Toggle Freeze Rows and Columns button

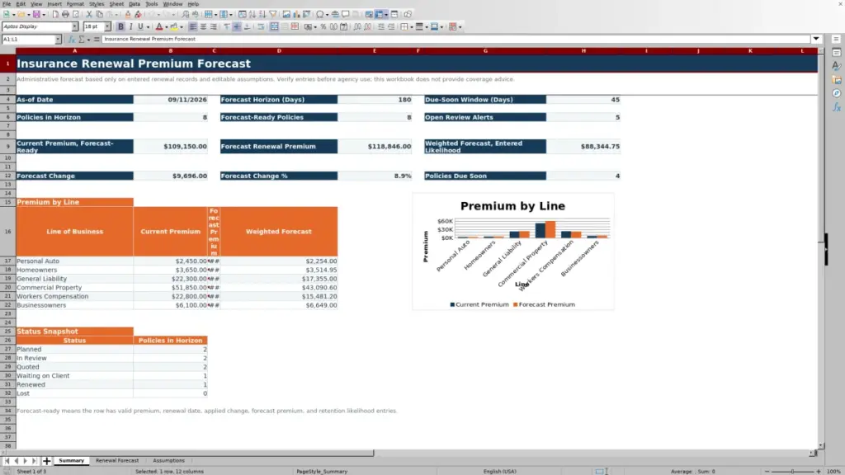click(380, 15)
